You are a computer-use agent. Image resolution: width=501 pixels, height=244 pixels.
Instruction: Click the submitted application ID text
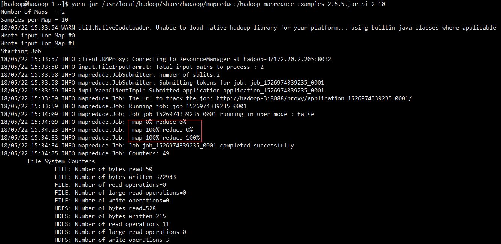click(x=274, y=91)
